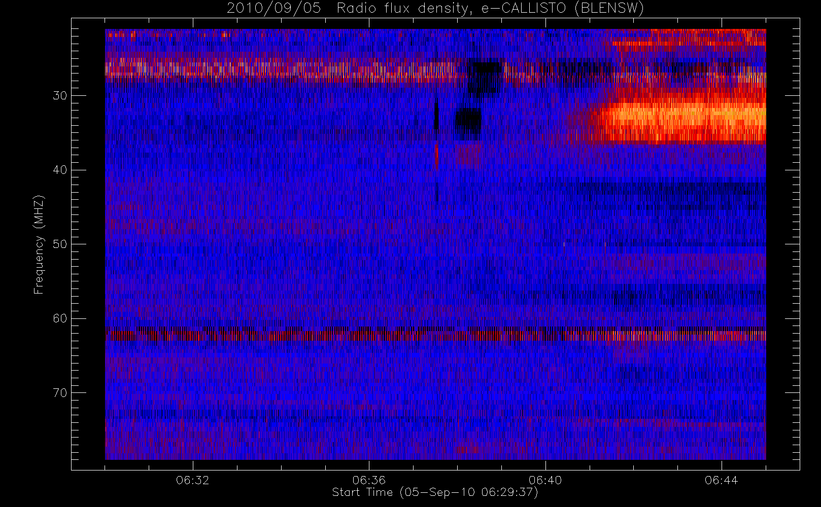The width and height of the screenshot is (821, 507).
Task: Click the 'Start Time (05-Sep-10 06:29:37)' label
Action: click(435, 492)
